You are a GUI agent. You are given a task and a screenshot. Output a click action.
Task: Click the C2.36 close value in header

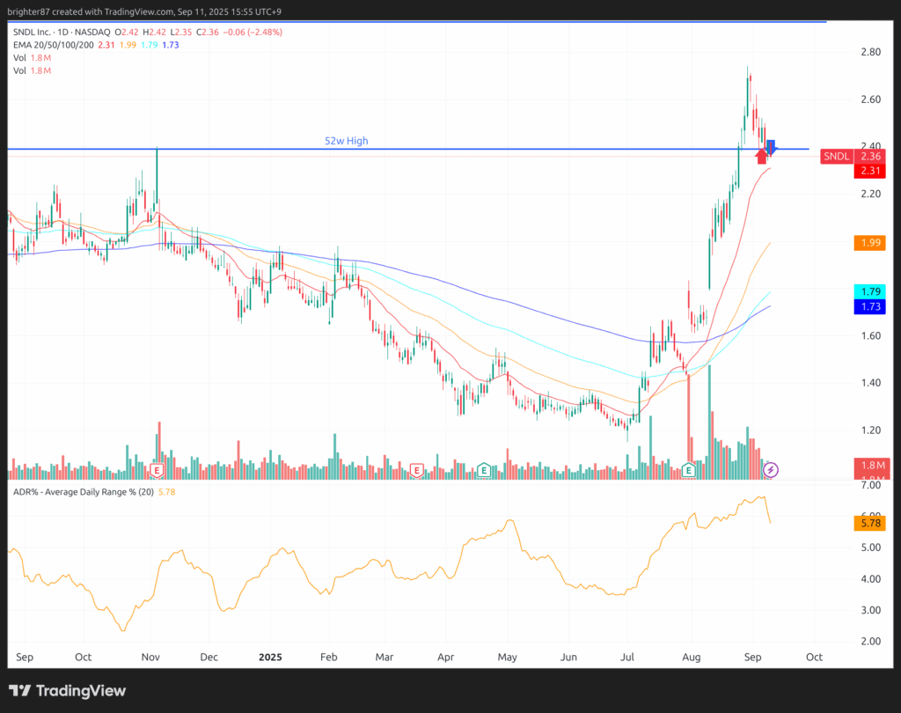208,33
